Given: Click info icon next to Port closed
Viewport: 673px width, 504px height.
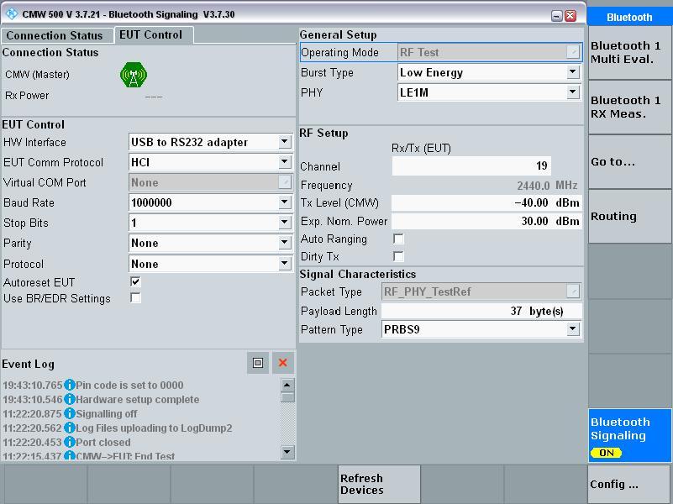Looking at the screenshot, I should (69, 442).
